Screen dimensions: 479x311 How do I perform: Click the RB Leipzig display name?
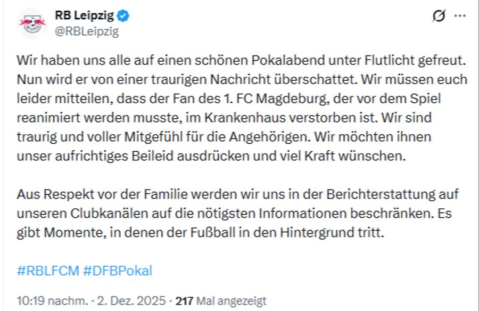[x=85, y=15]
